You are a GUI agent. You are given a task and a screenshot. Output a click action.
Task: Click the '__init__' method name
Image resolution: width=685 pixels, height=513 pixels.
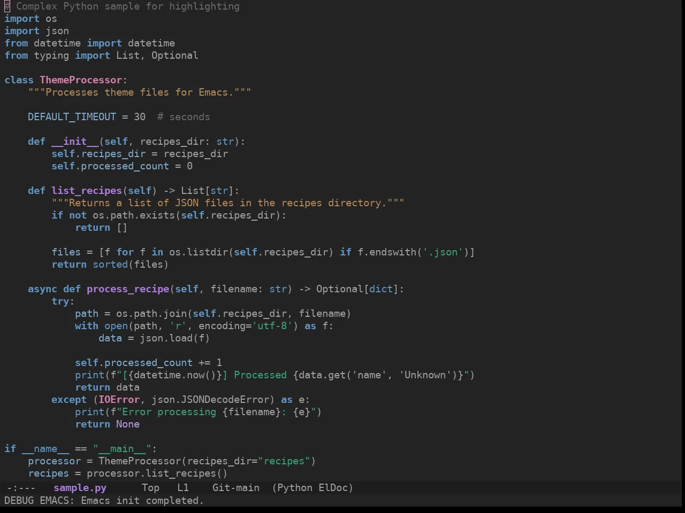click(75, 142)
